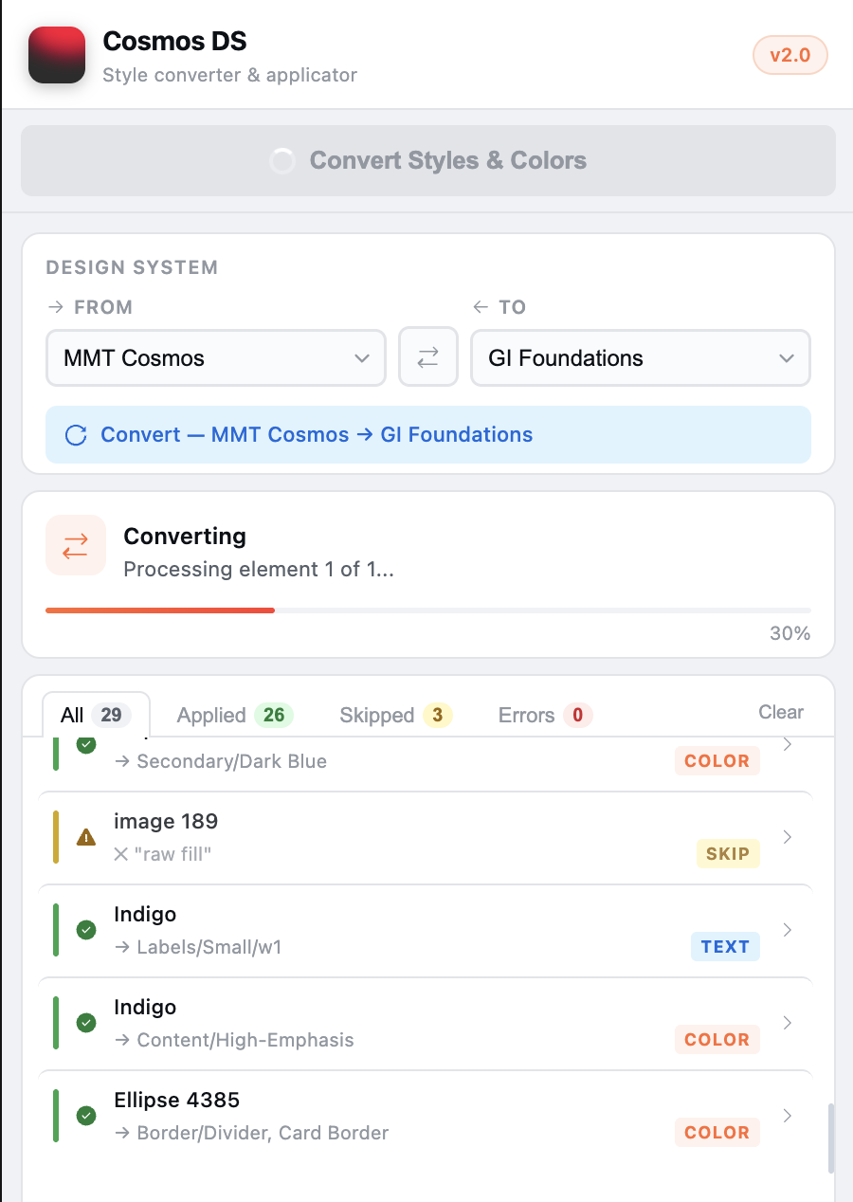Click the Cosmos DS red app logo
This screenshot has height=1202, width=853.
pos(58,55)
